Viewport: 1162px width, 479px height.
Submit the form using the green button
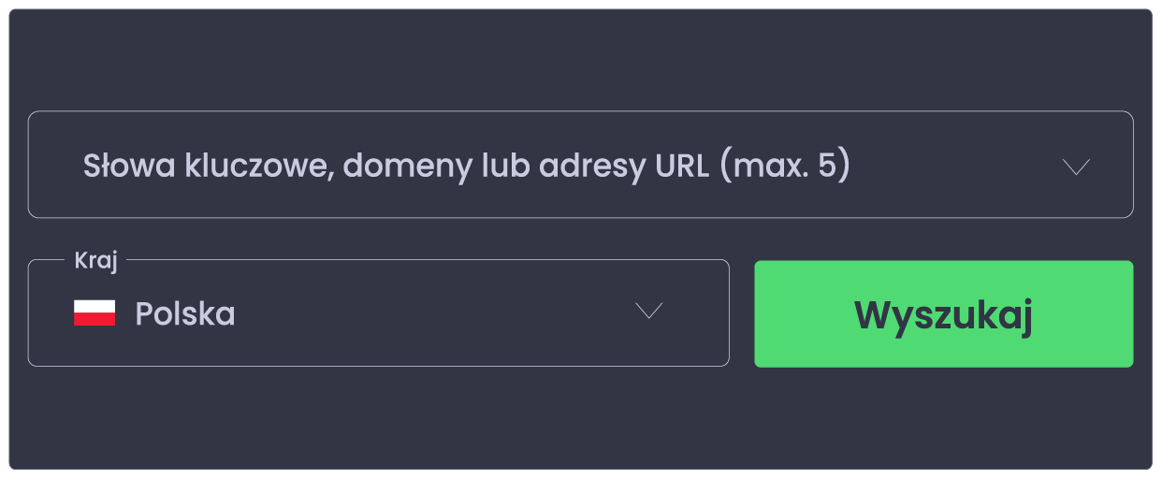click(944, 313)
